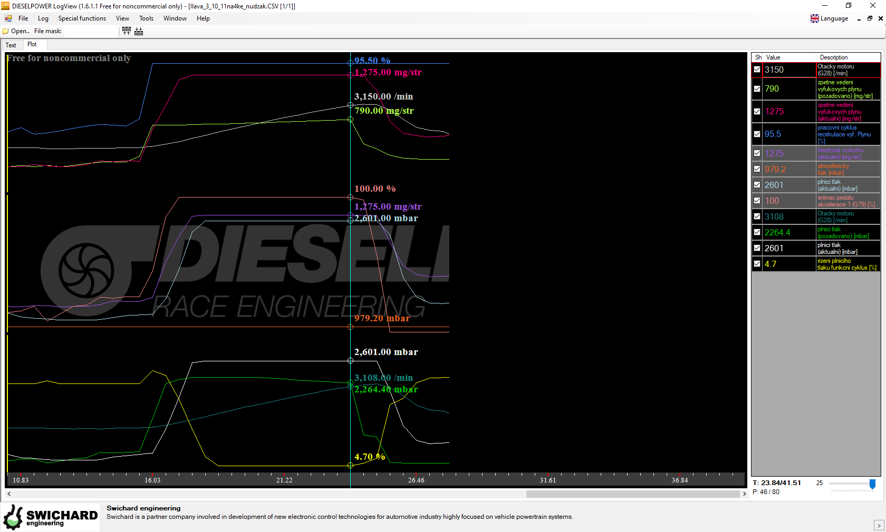Screen dimensions: 886x532
Task: Uncheck the 3150 Otacky motoru channel checkbox
Action: [x=757, y=70]
